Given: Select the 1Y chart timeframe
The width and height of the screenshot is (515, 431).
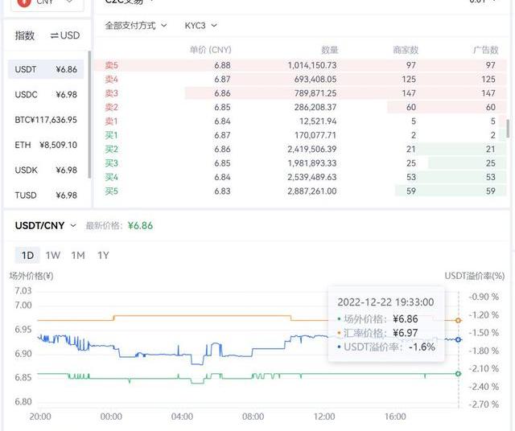Looking at the screenshot, I should coord(103,255).
